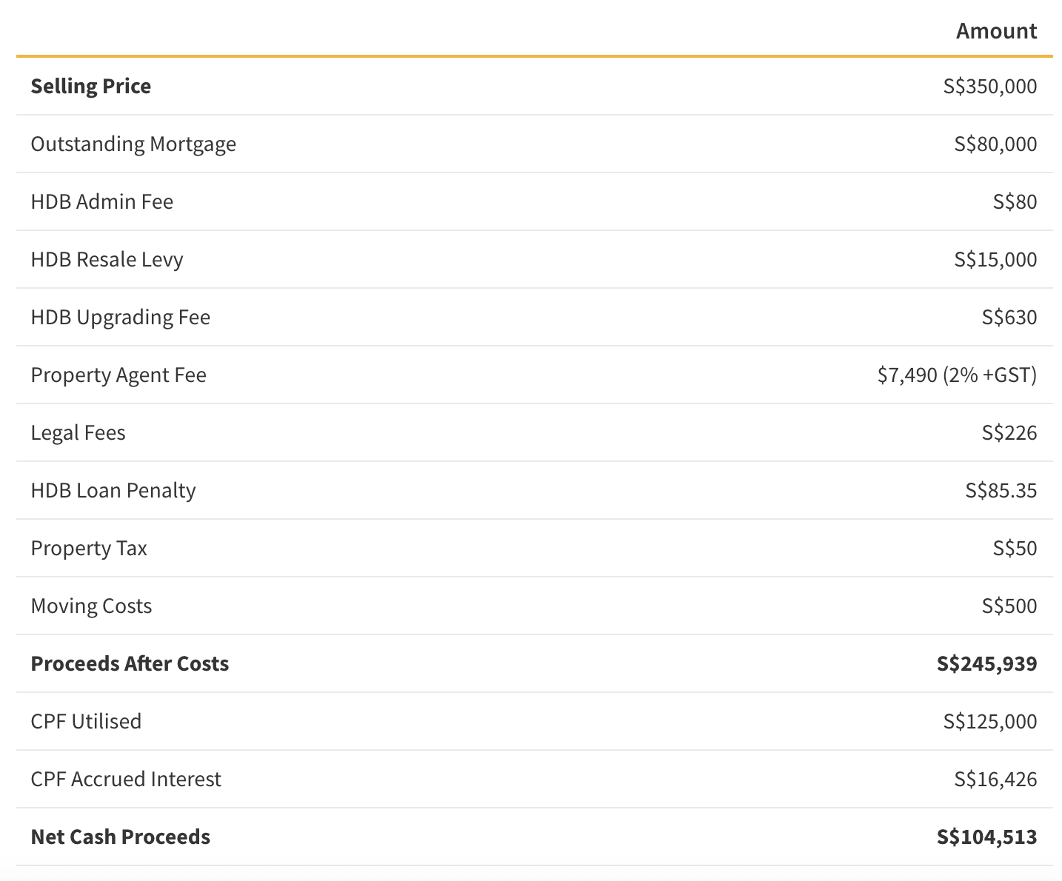Click the CPF Accrued Interest label
The height and width of the screenshot is (881, 1062).
pos(126,779)
